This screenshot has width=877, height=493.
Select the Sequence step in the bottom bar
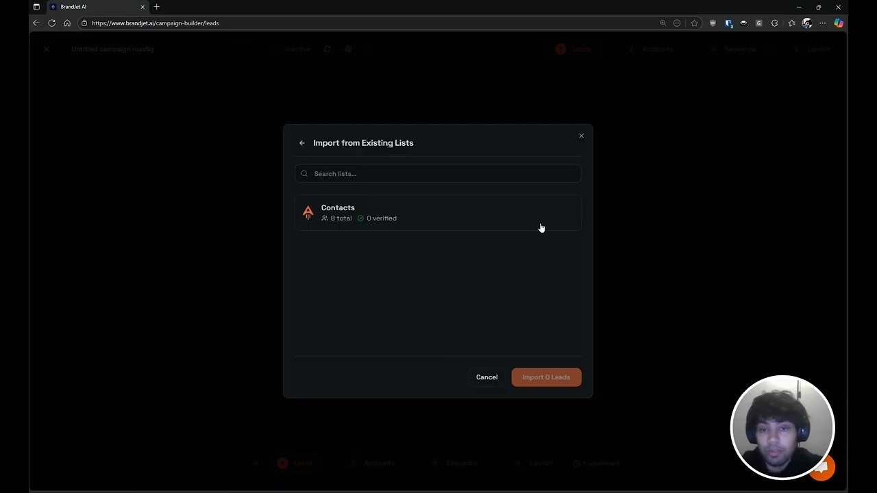(462, 463)
